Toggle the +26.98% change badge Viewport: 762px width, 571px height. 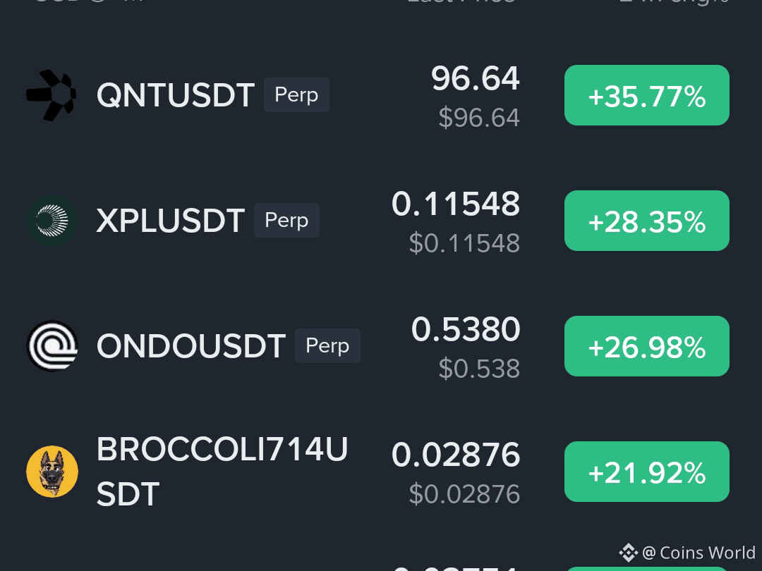[647, 346]
